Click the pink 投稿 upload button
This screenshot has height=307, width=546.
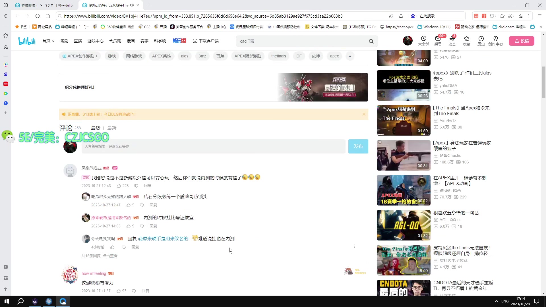[522, 41]
